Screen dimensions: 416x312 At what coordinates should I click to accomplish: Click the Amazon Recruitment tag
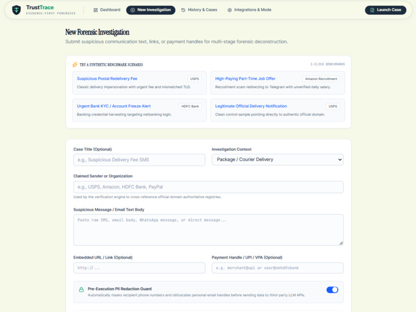click(x=321, y=78)
